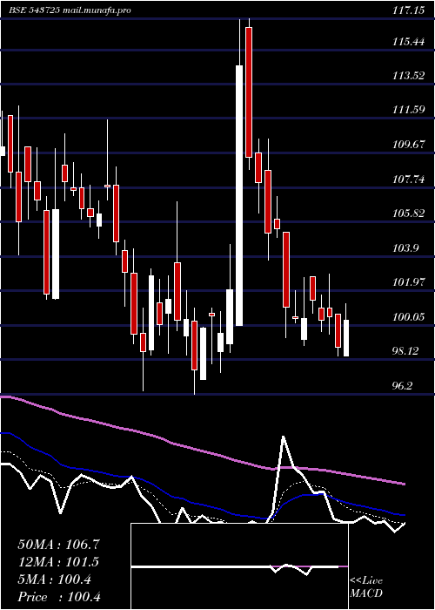Click the tallest white candlestick body
The width and height of the screenshot is (435, 610).
click(239, 196)
